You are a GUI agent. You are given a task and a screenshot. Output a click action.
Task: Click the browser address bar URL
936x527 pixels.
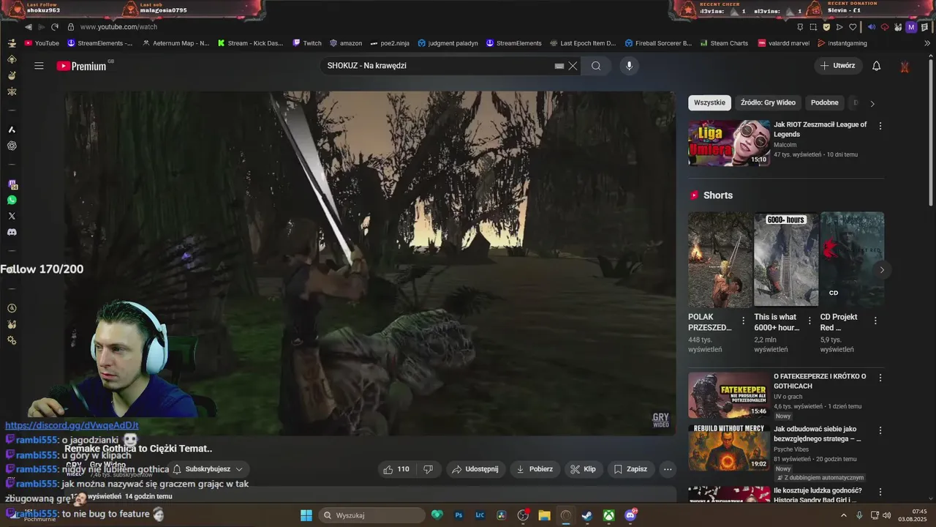click(118, 27)
